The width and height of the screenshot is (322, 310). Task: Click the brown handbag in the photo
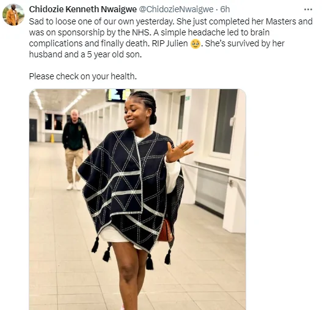[x=166, y=231]
